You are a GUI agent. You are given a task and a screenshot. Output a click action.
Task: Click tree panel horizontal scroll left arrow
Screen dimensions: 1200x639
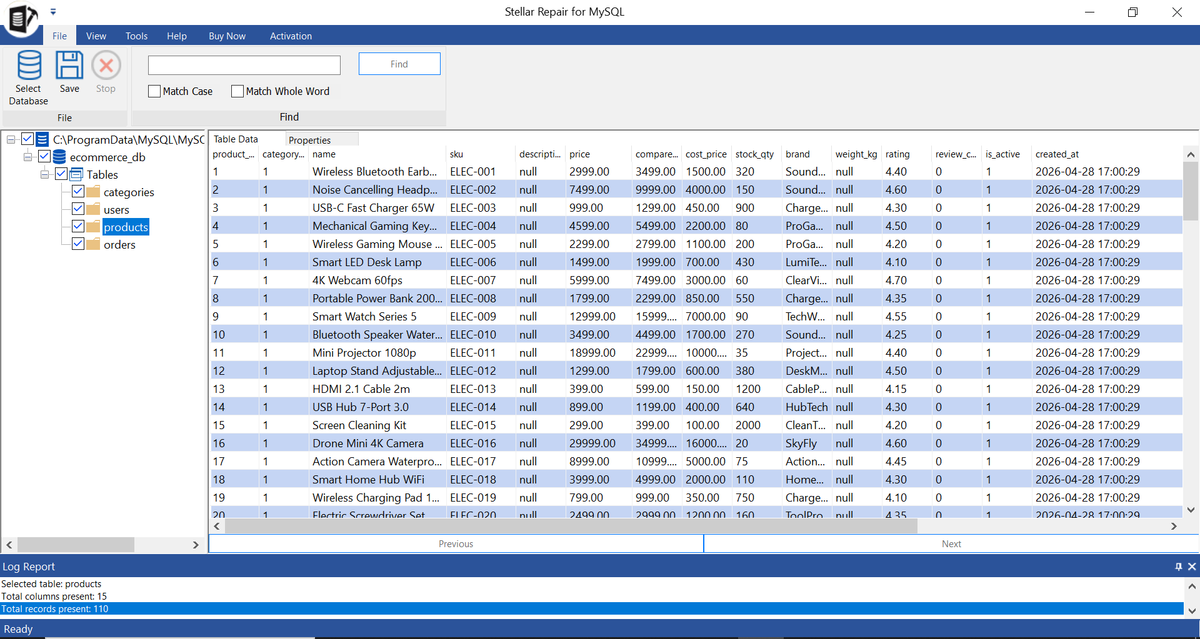(9, 545)
